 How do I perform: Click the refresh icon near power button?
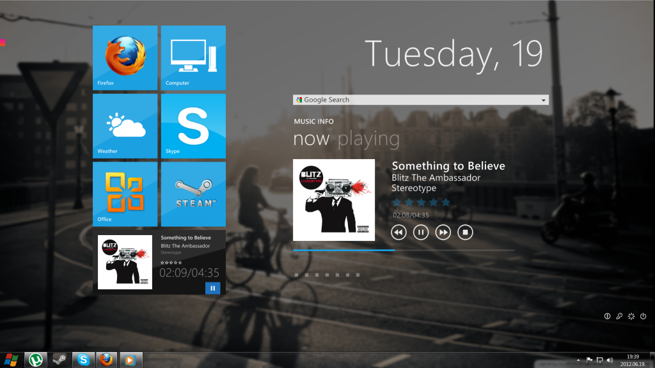tap(631, 316)
